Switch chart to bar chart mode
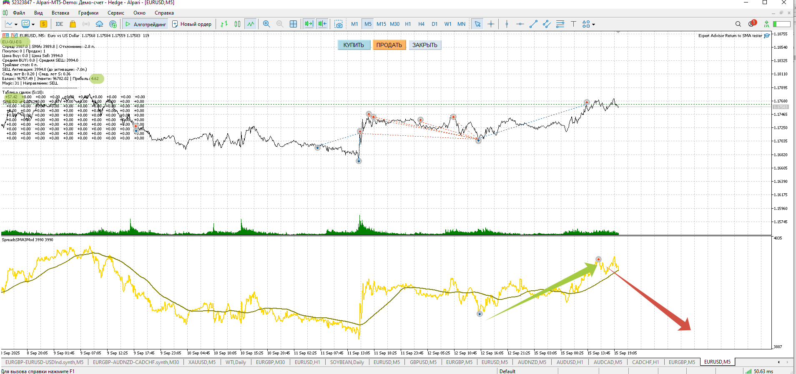This screenshot has height=374, width=796. 224,24
